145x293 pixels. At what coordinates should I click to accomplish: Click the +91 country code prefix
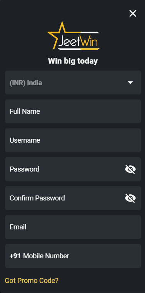tap(15, 256)
